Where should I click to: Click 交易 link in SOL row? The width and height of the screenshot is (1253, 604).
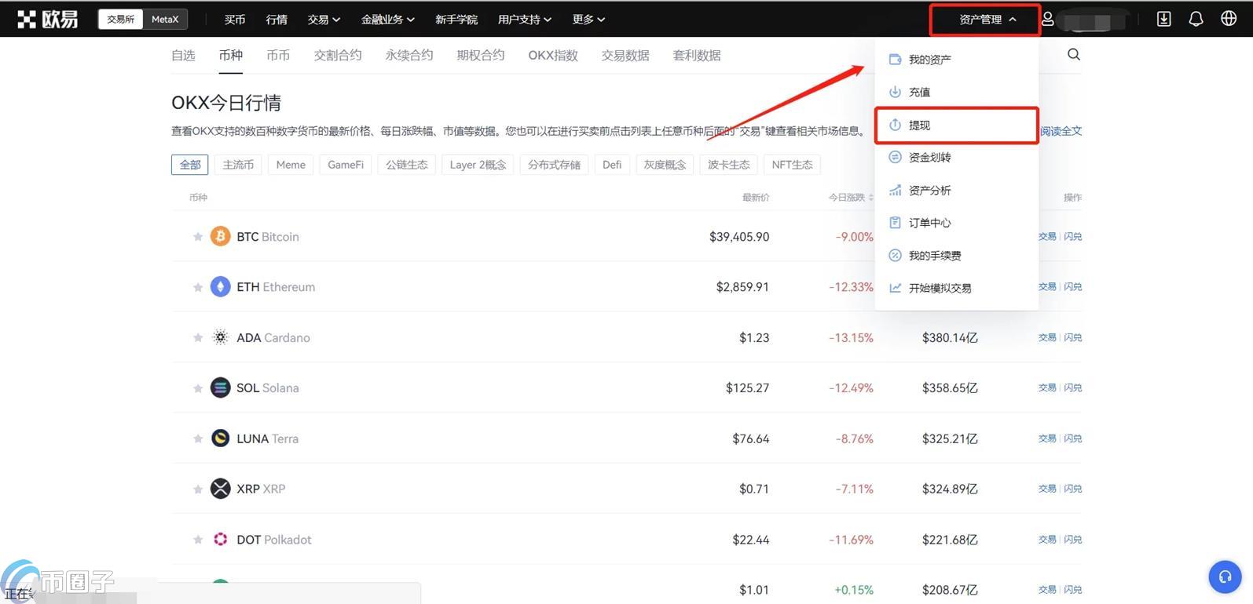(x=1047, y=388)
